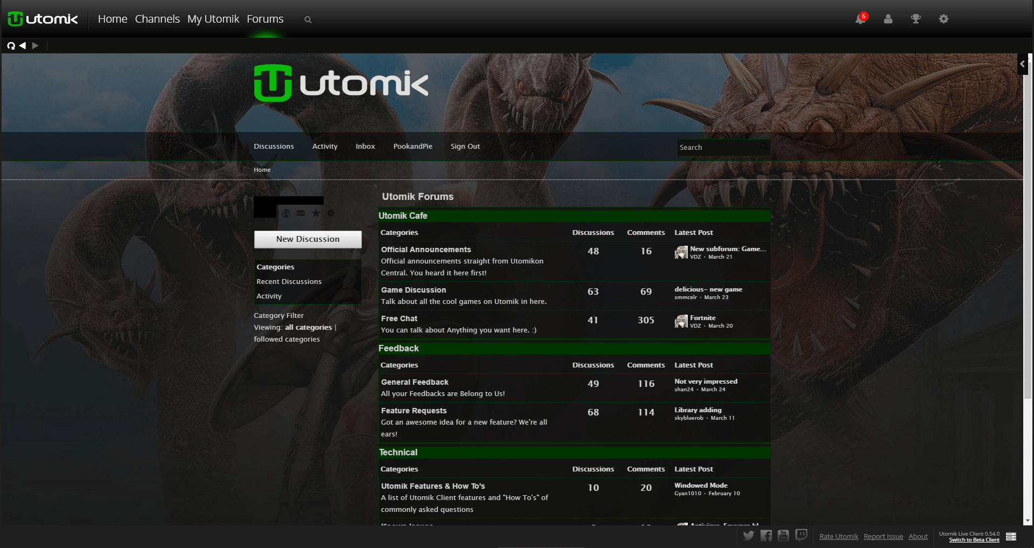Open the achievements trophy icon
Screen dimensions: 1034x548
916,19
